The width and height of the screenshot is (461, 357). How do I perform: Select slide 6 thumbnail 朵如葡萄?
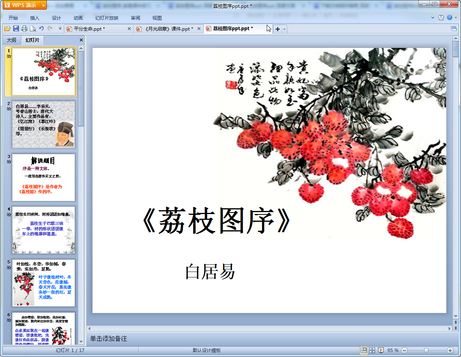pos(43,328)
